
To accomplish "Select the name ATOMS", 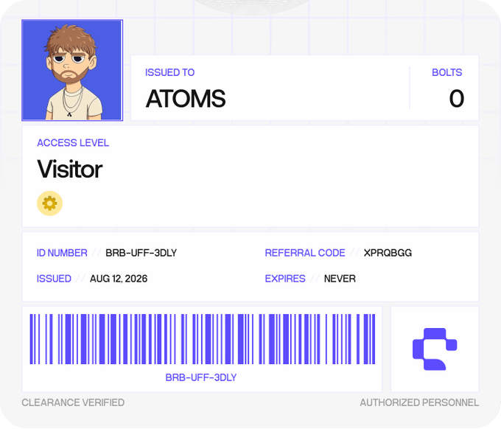I will tap(186, 99).
